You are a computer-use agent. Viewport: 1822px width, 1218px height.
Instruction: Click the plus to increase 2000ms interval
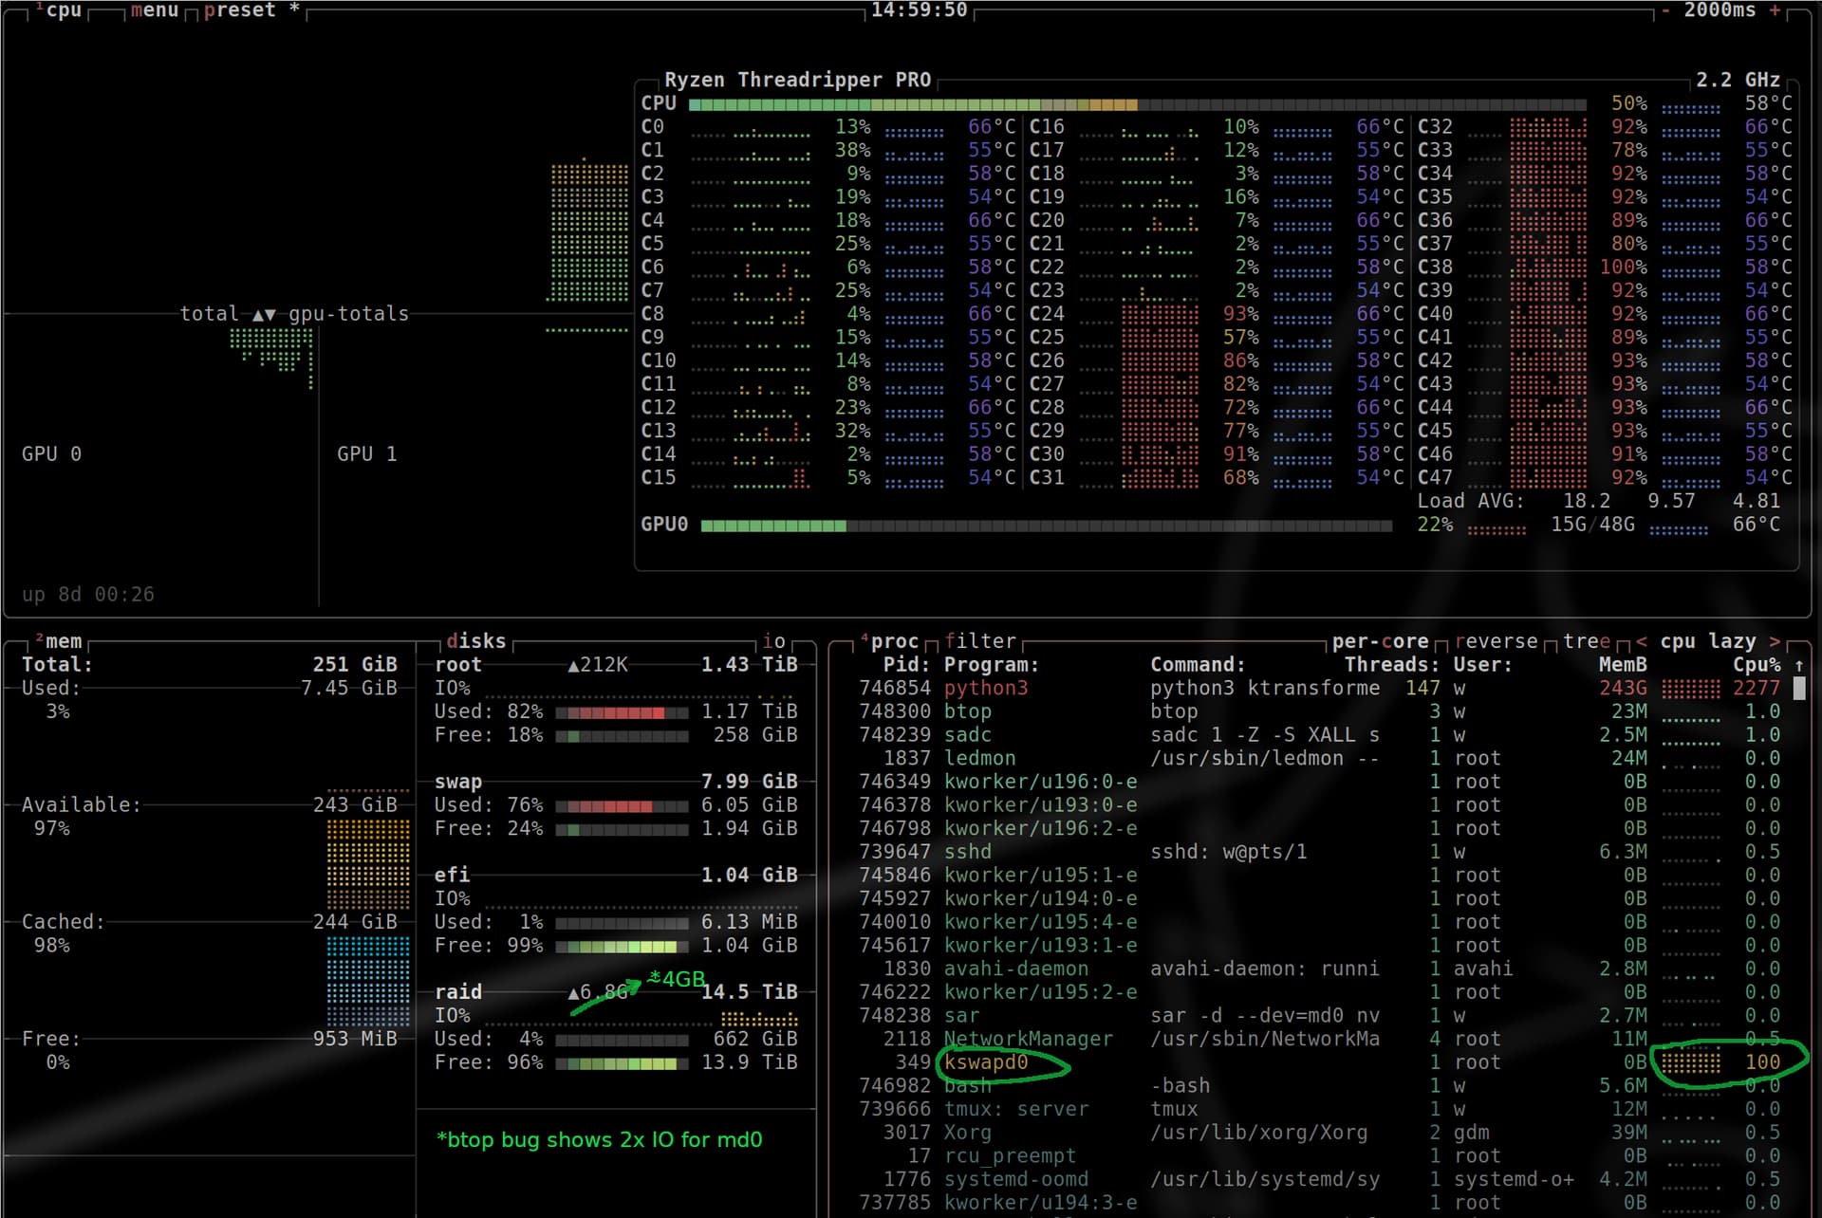1775,10
